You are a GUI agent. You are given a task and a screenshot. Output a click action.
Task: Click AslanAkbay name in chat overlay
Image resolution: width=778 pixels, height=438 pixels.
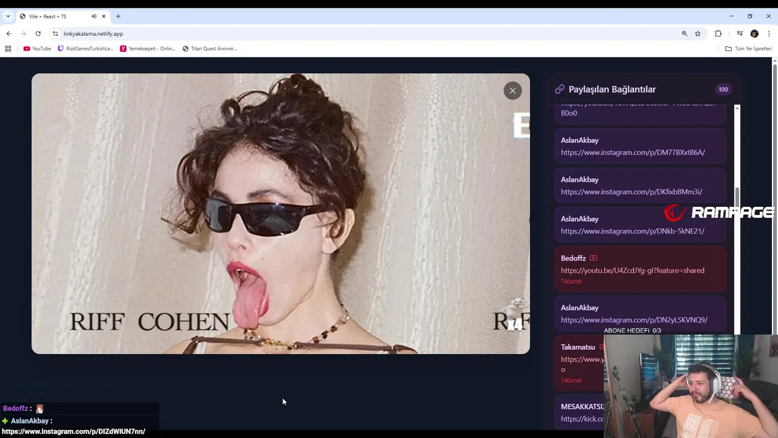point(30,421)
